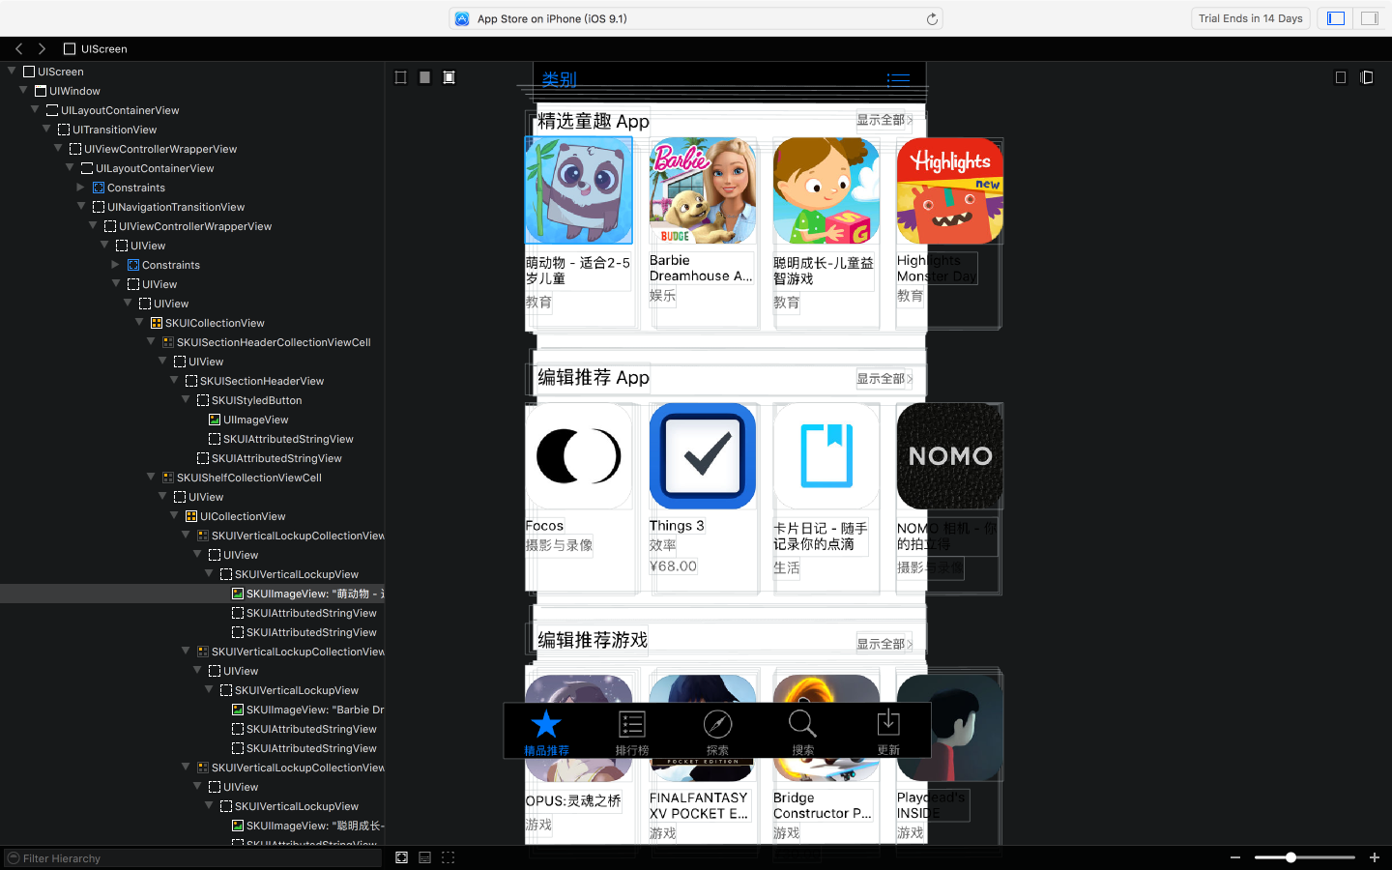The image size is (1392, 870).
Task: Collapse SKUISectionHeaderCollectionViewCell node
Action: tap(151, 341)
